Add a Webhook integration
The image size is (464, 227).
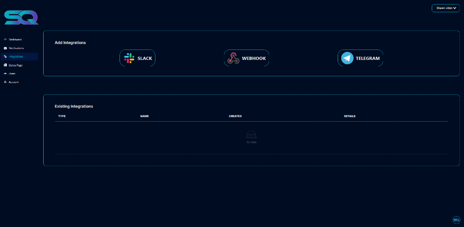[x=246, y=58]
